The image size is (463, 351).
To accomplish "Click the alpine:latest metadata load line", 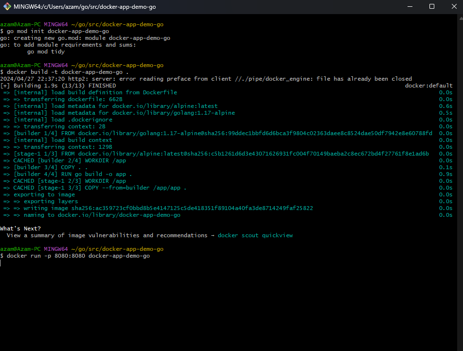I will (x=110, y=106).
